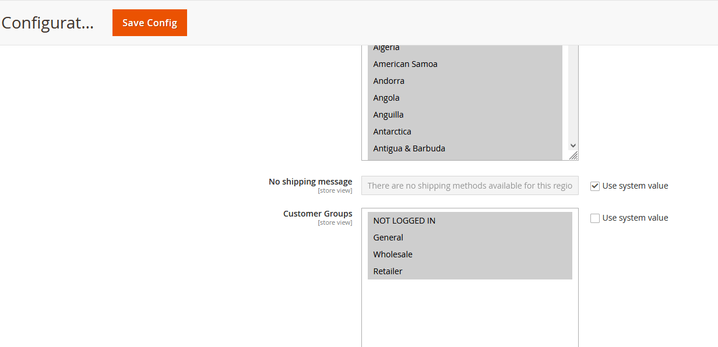Select Antarctica in the country list
Screen dimensions: 718x347
[x=392, y=132]
